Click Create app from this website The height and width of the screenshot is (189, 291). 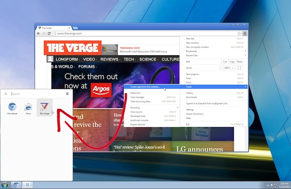click(152, 87)
